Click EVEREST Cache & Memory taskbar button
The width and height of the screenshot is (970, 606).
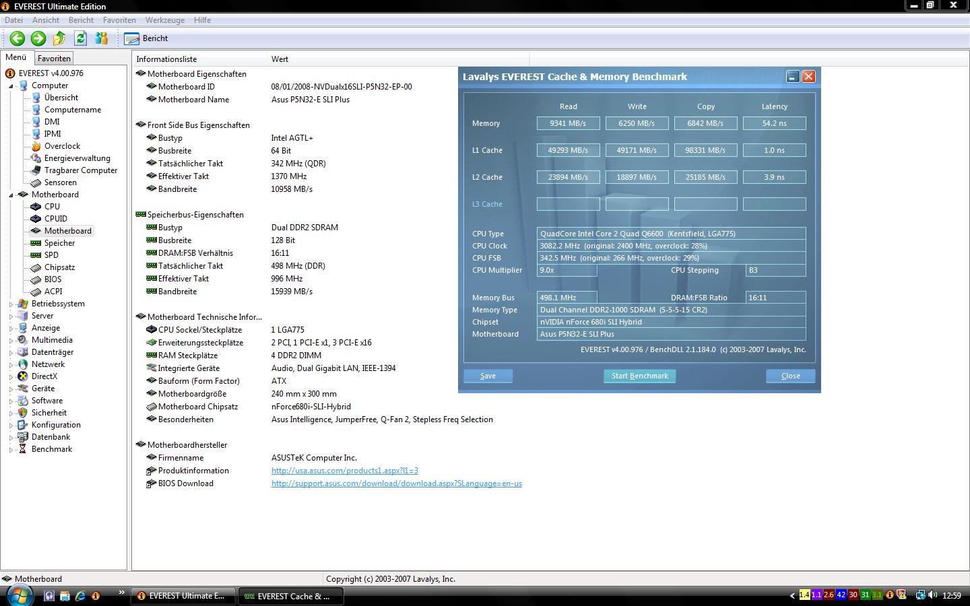tap(292, 596)
